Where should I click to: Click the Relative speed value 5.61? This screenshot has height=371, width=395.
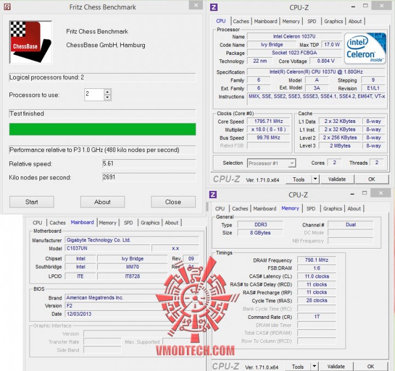pos(149,164)
